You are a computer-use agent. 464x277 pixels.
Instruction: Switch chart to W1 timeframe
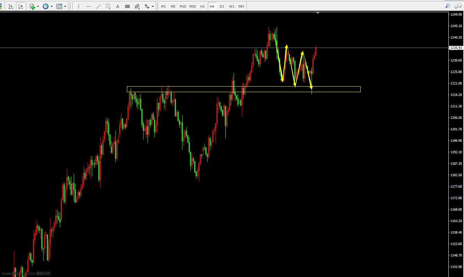pyautogui.click(x=231, y=6)
